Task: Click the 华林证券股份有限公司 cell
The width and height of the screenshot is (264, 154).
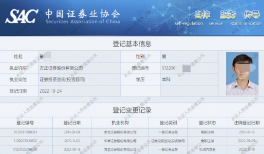Action: (120, 141)
